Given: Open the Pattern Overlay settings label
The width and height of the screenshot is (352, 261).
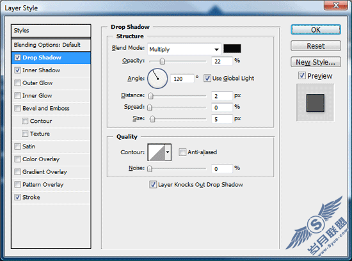Looking at the screenshot, I should click(43, 184).
